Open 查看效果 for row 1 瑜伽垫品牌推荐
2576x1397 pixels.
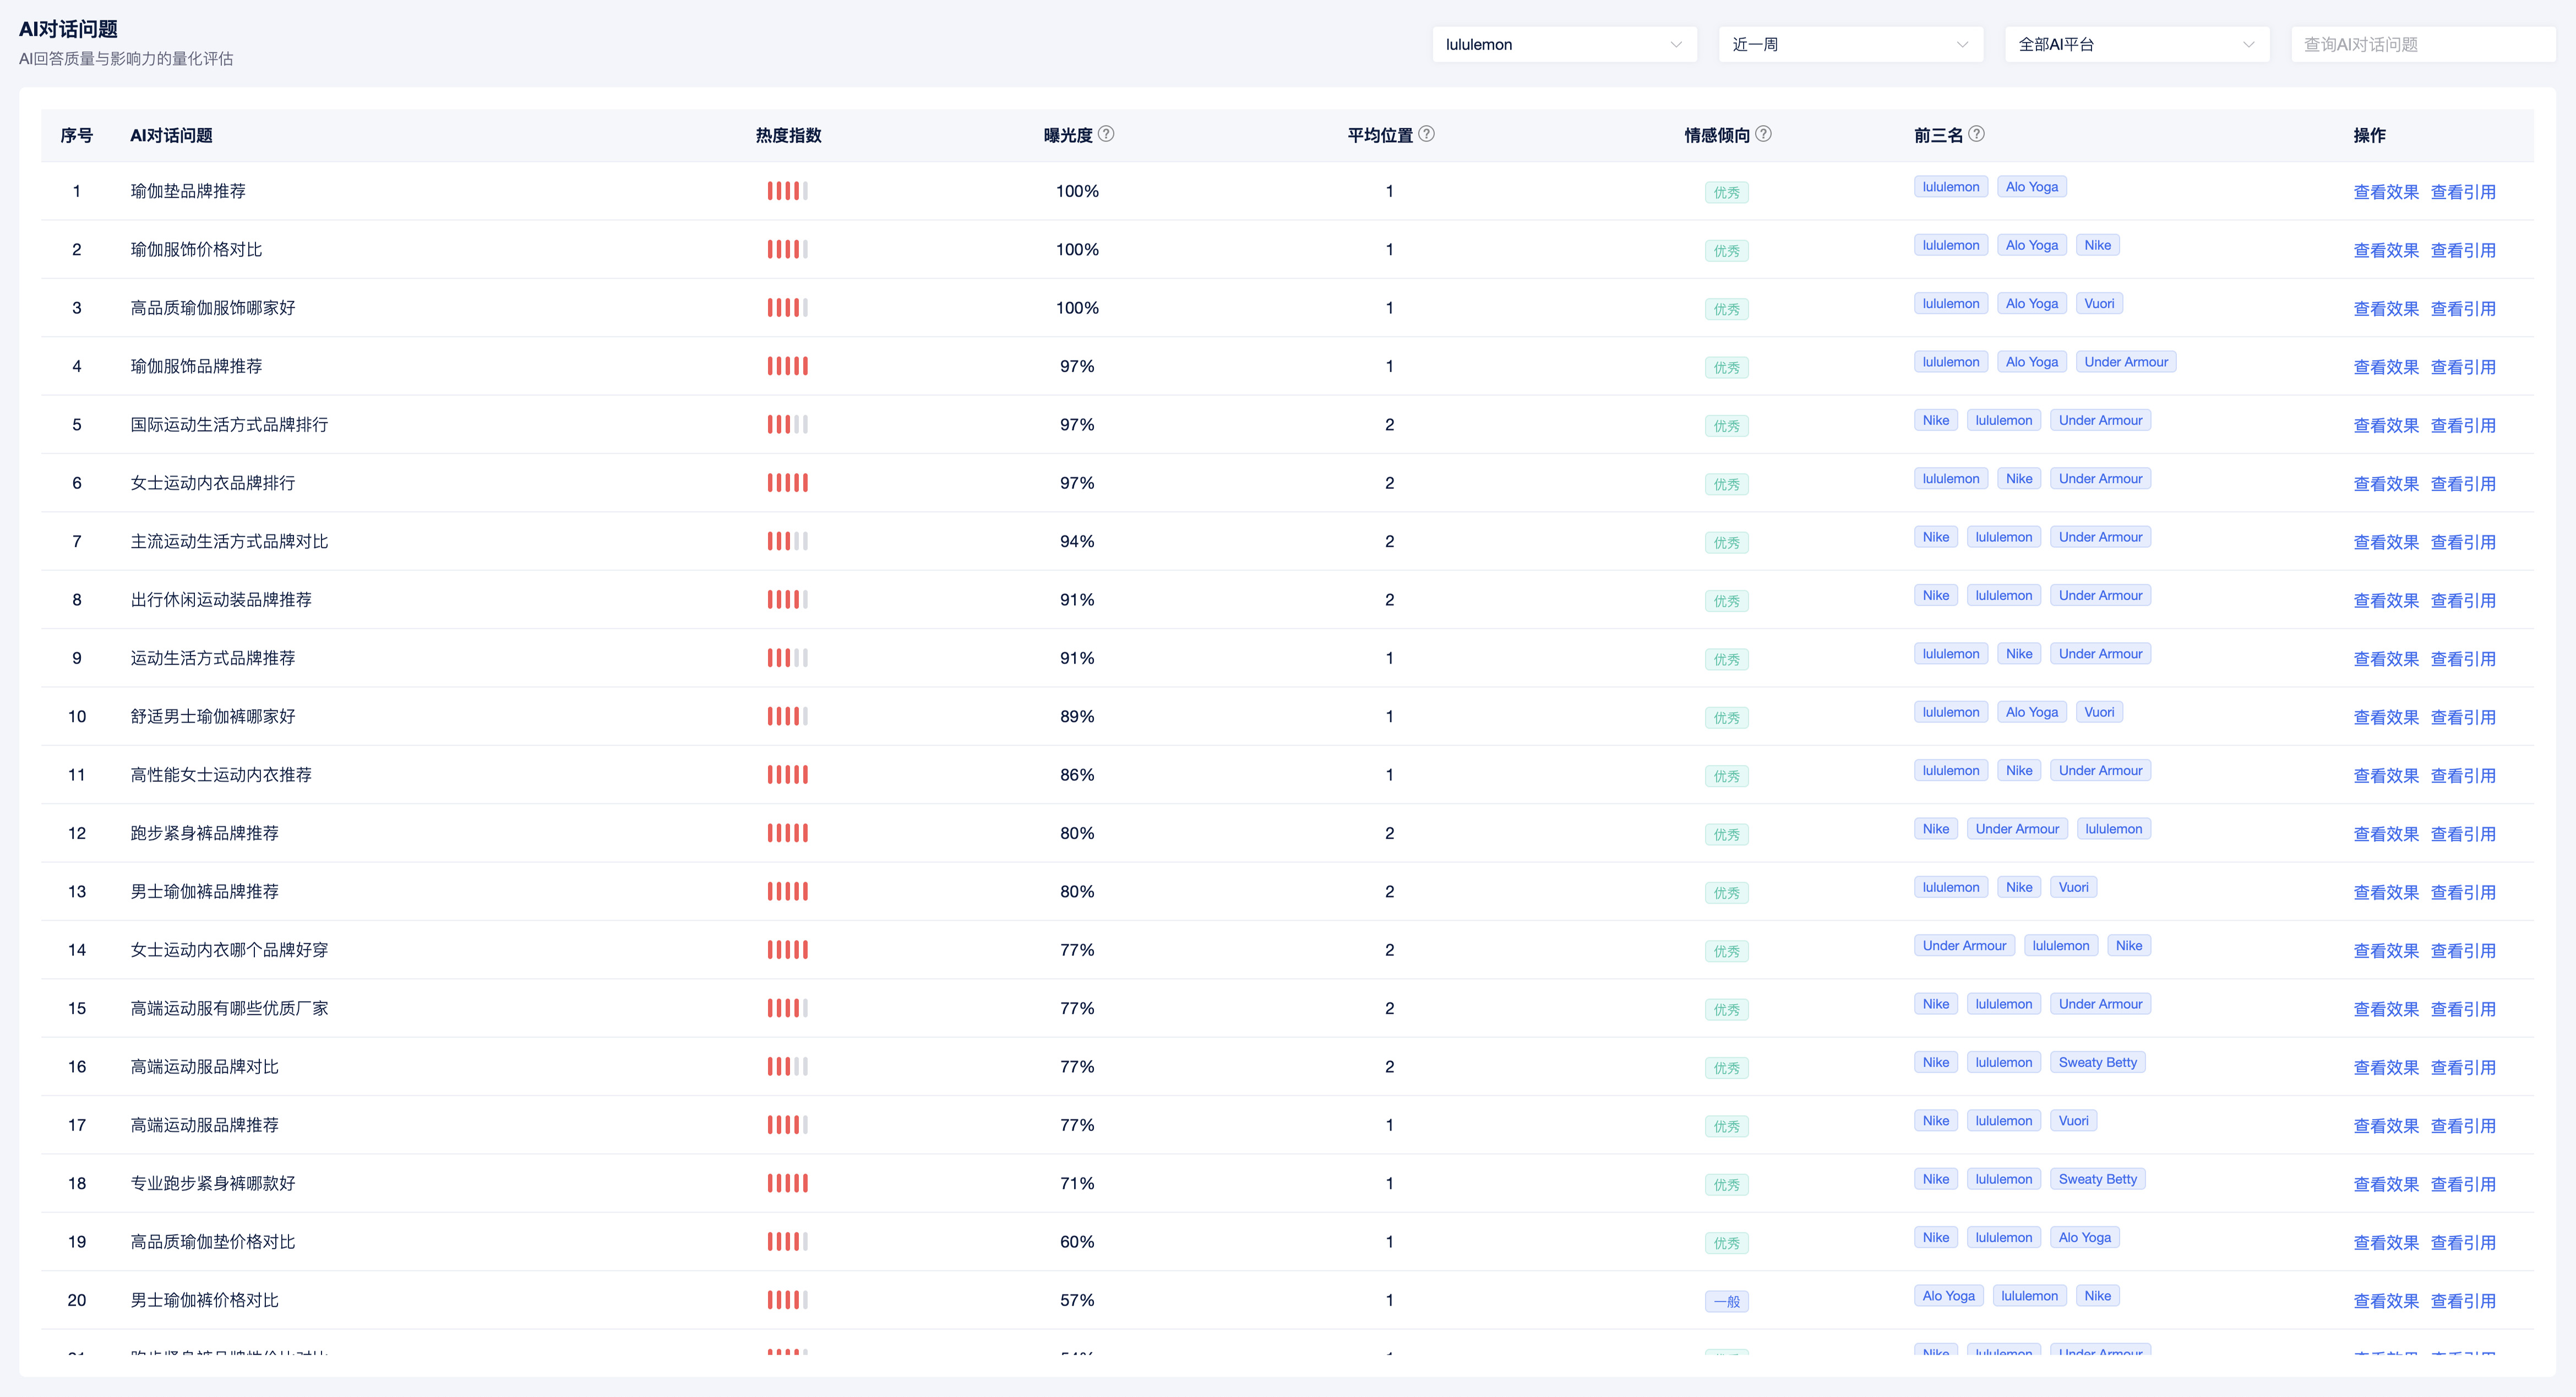click(2385, 192)
